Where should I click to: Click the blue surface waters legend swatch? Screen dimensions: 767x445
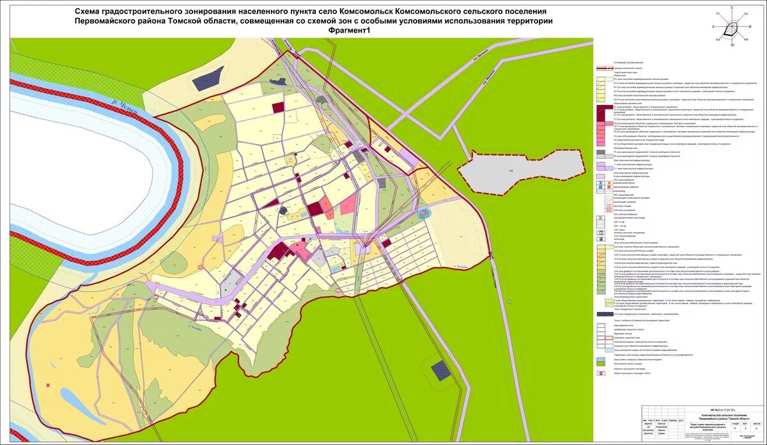coord(601,359)
